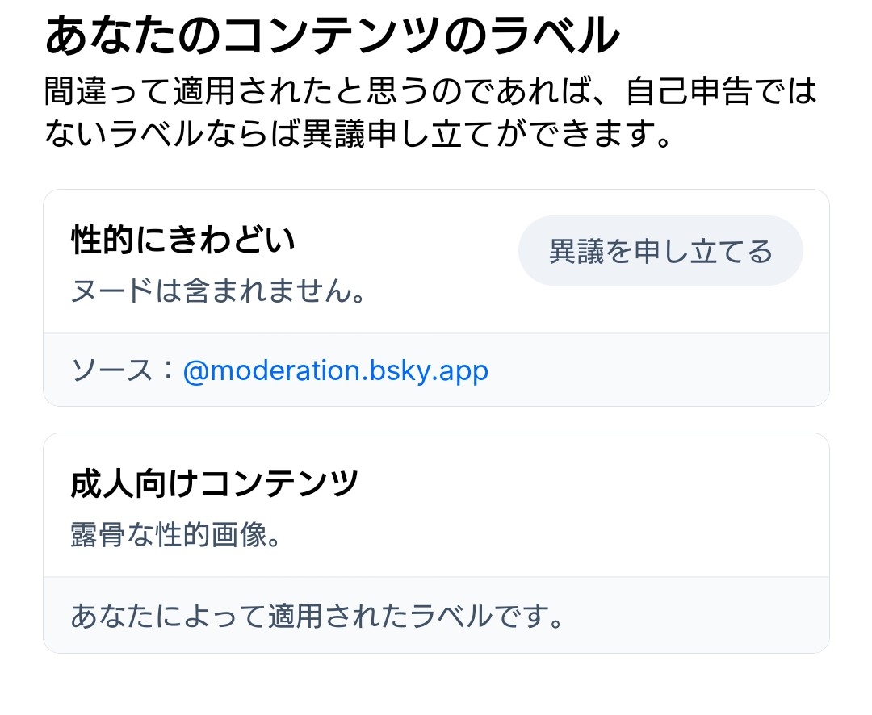Click the あなたによって適用されたラベルです。 footer text
This screenshot has height=715, width=872.
pyautogui.click(x=317, y=617)
